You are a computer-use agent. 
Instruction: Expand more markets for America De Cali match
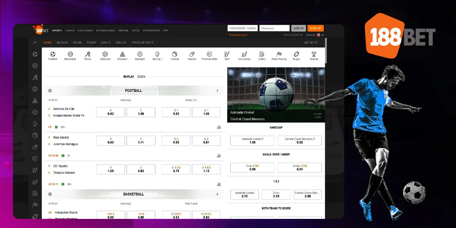63,127
